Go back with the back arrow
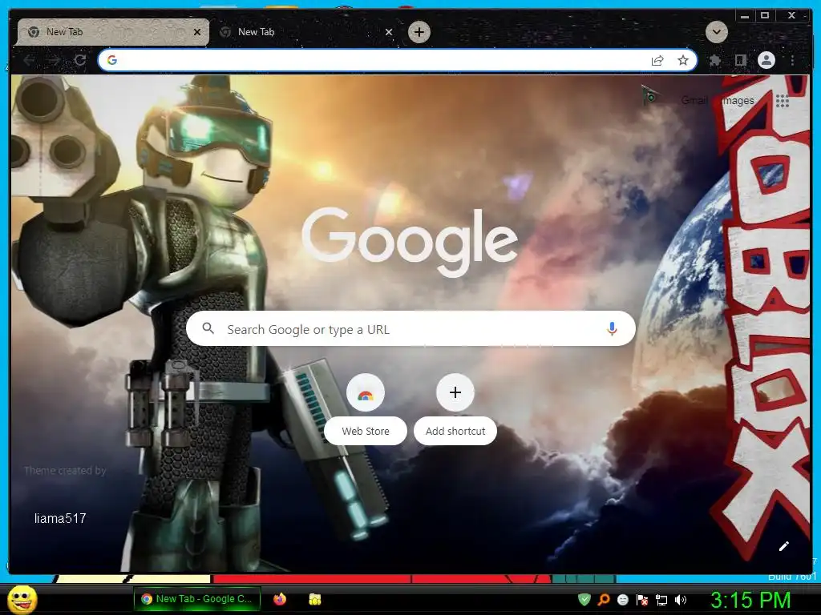This screenshot has width=821, height=615. (x=29, y=61)
